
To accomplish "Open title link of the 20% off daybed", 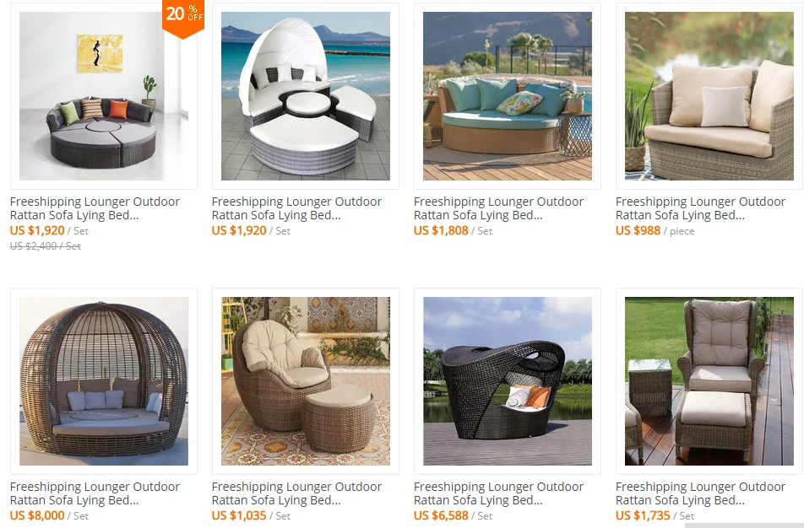I will (x=95, y=208).
